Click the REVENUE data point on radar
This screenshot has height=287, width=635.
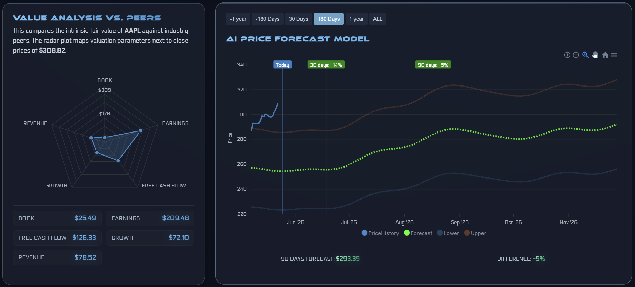click(91, 138)
